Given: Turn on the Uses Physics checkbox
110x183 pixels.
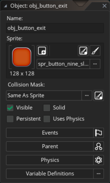Looking at the screenshot, I should pos(47,119).
